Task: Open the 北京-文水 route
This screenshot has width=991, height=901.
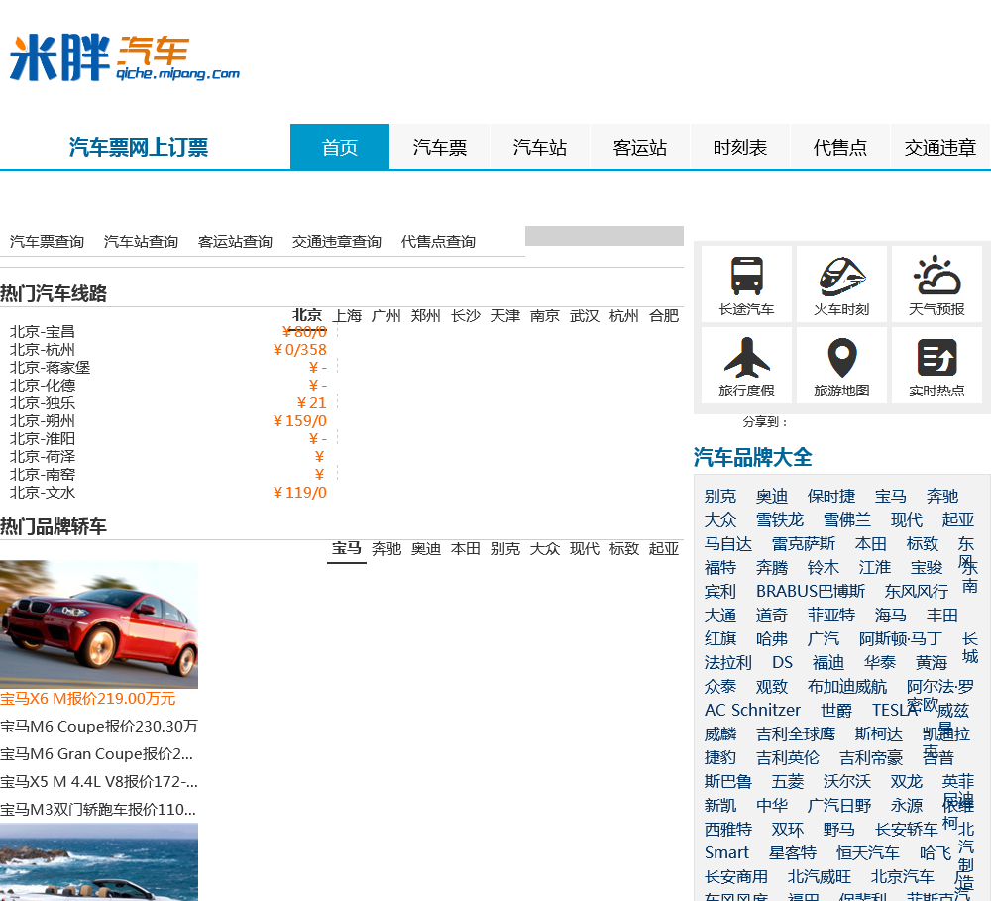Action: tap(43, 492)
